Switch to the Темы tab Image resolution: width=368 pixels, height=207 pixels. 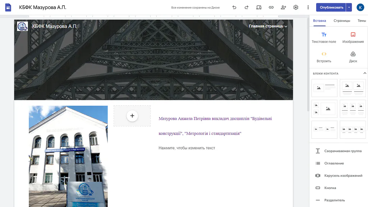tap(362, 20)
